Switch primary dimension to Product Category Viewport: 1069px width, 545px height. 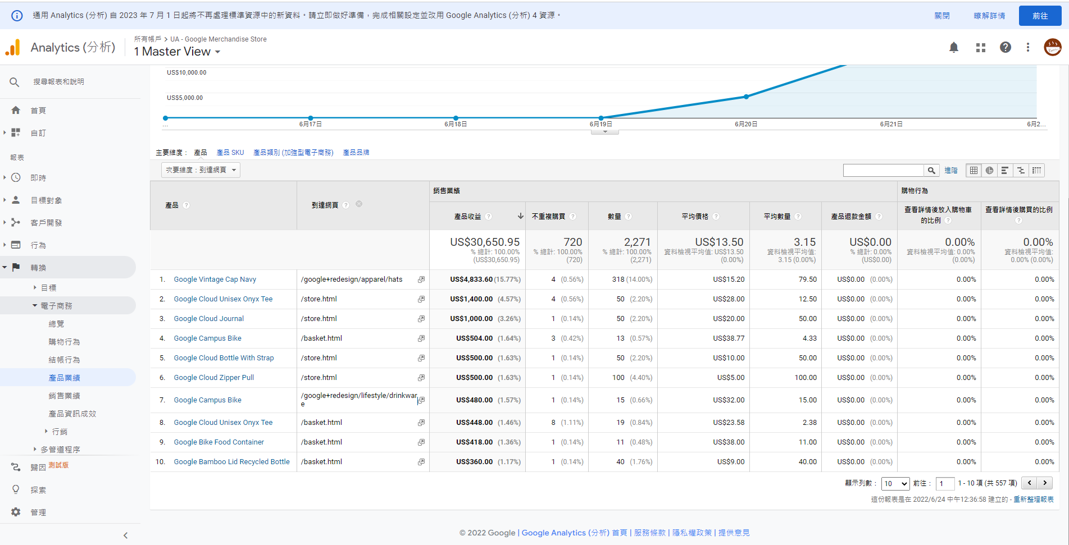(293, 153)
